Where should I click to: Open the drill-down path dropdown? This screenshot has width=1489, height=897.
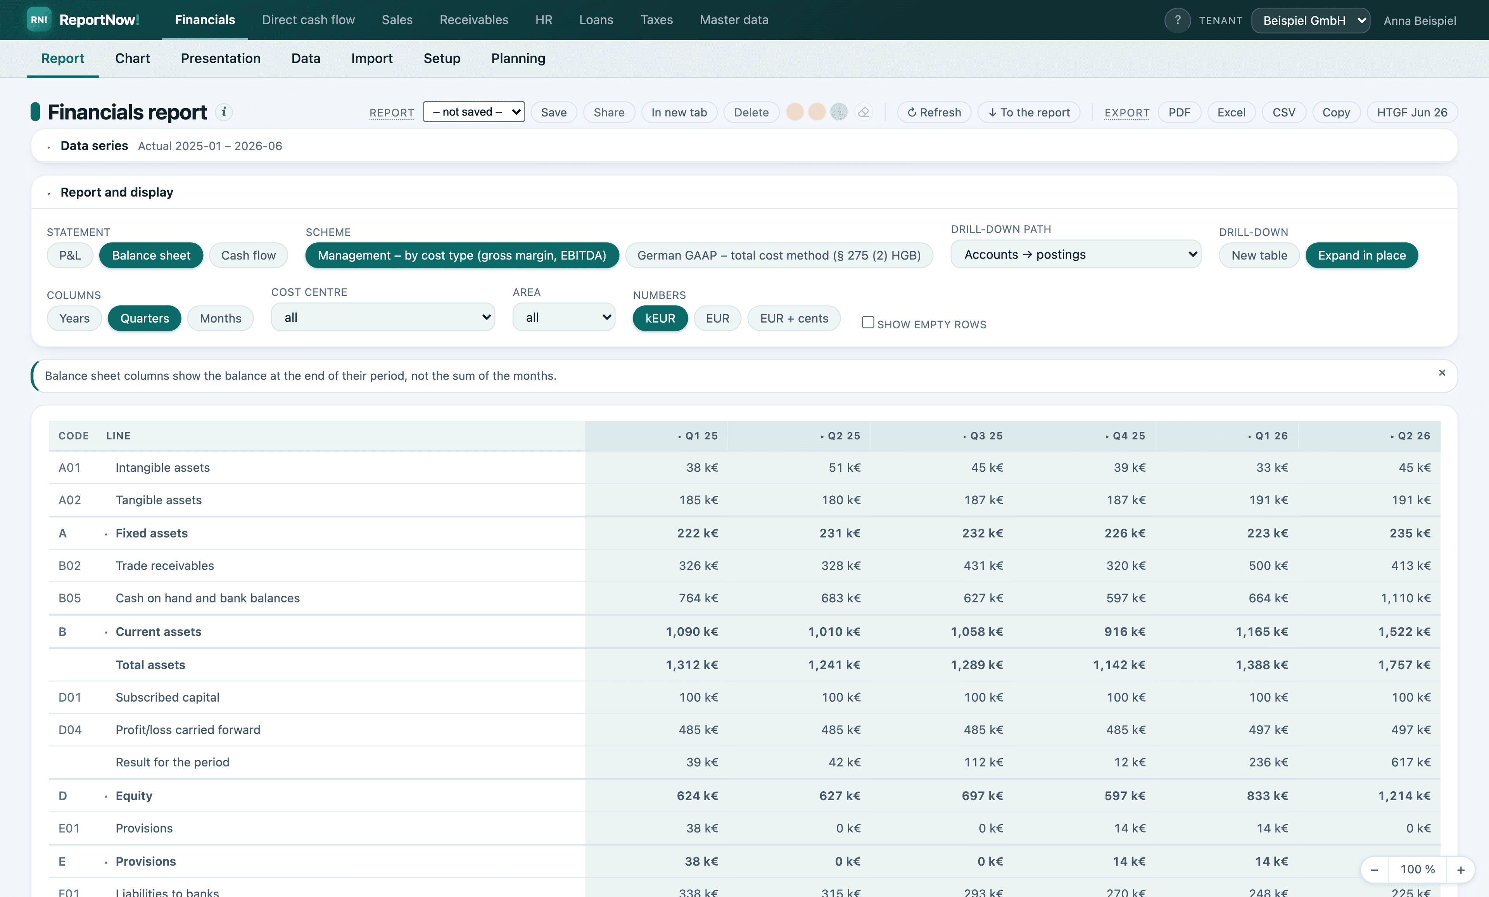(x=1076, y=254)
